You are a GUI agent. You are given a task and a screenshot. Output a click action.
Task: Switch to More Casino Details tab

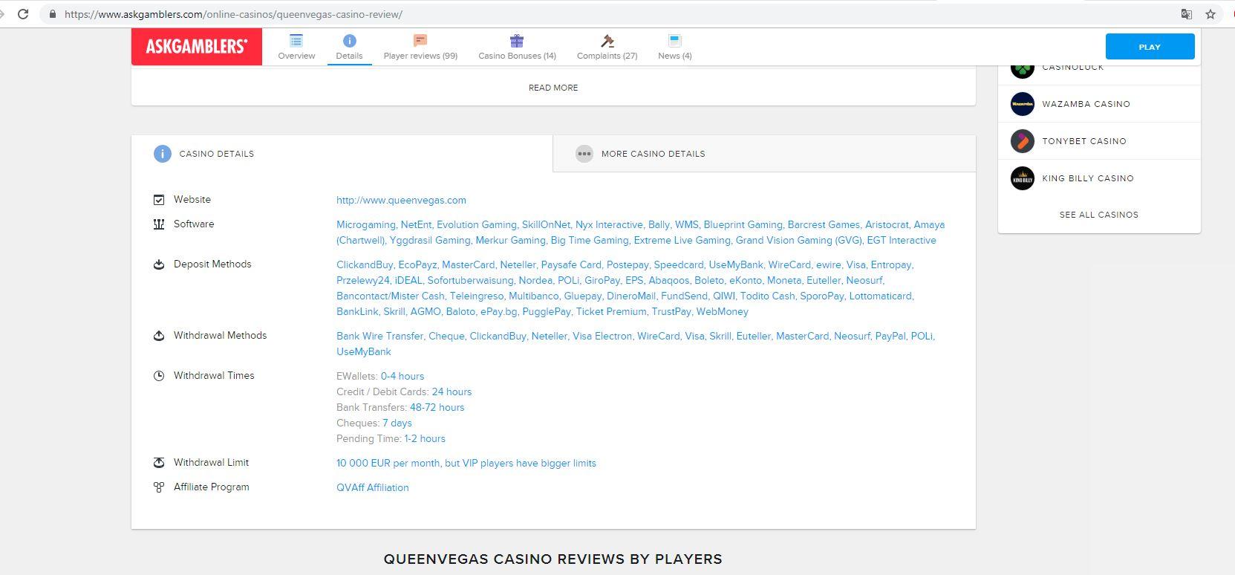coord(764,154)
